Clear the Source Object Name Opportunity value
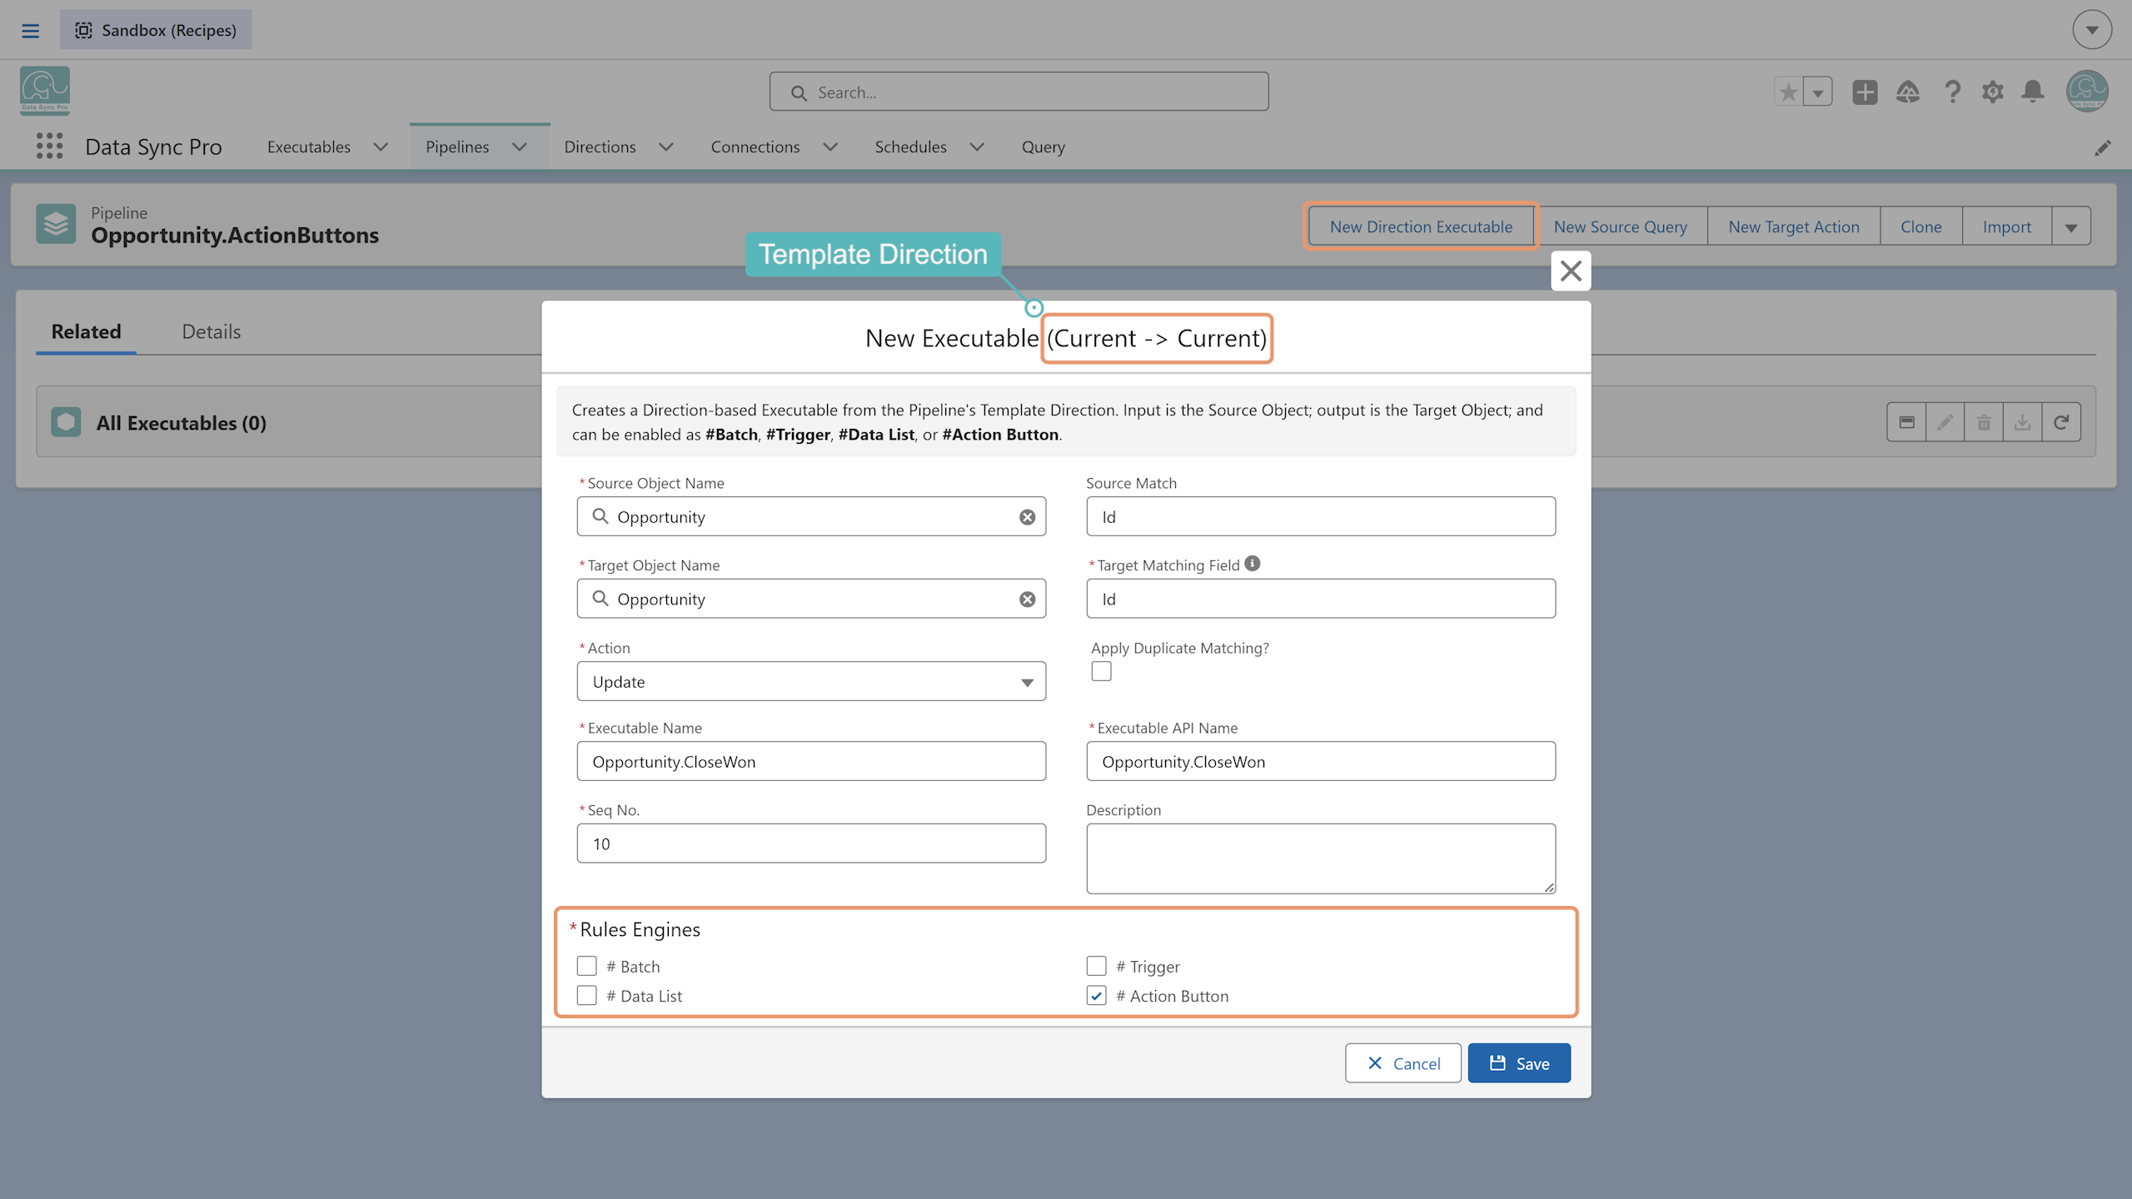This screenshot has height=1199, width=2132. pyautogui.click(x=1027, y=517)
